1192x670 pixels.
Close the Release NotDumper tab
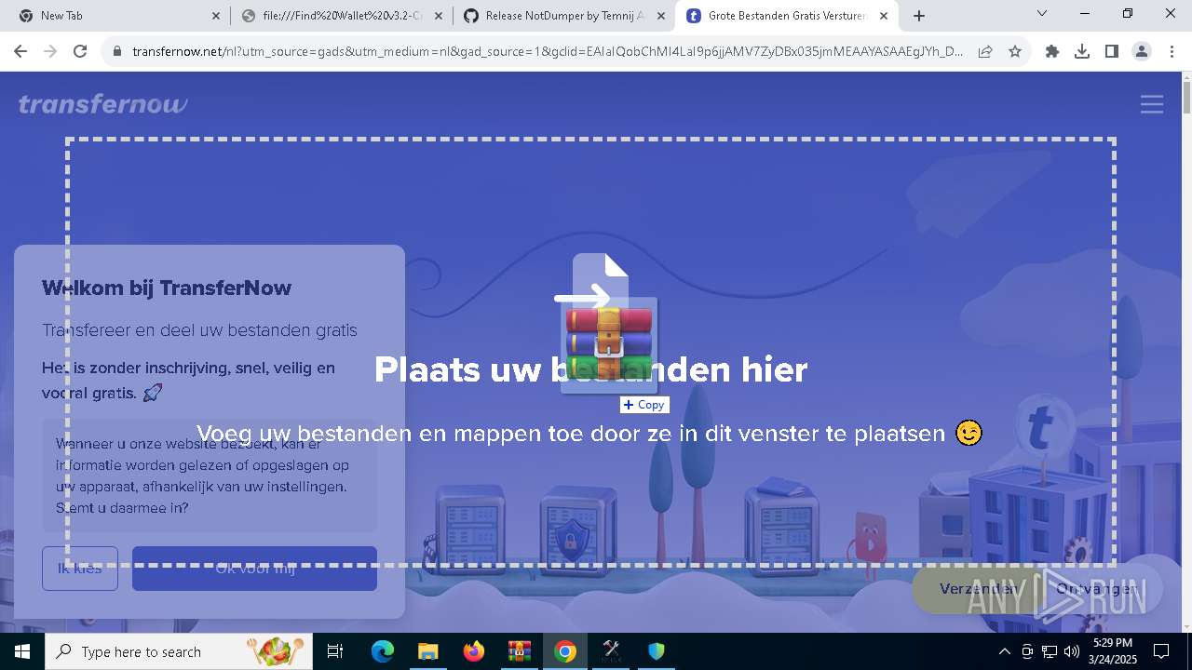click(661, 16)
